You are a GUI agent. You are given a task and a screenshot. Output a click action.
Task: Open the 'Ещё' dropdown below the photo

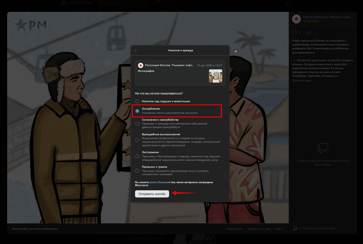click(279, 229)
